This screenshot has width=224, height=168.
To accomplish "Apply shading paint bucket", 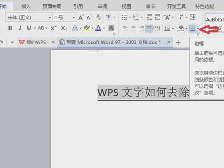I will (x=181, y=28).
